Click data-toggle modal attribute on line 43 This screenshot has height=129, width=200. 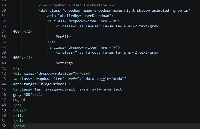click(106, 79)
